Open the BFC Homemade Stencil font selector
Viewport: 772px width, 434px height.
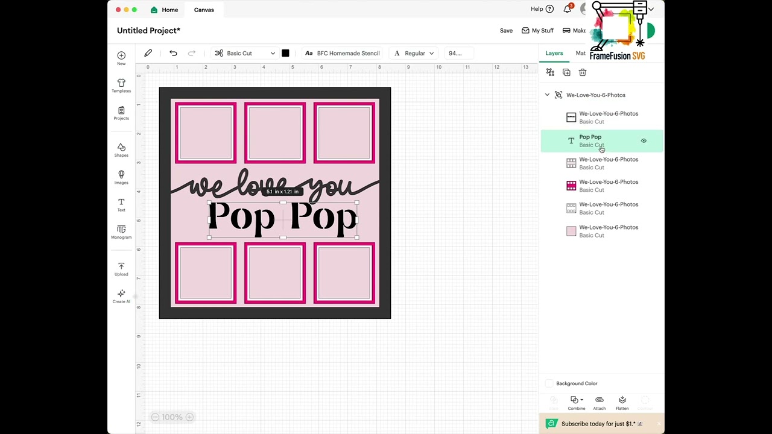tap(343, 53)
